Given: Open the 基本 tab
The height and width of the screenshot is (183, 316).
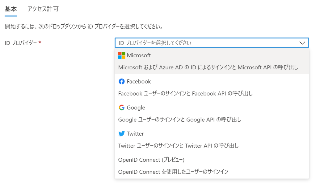Looking at the screenshot, I should [x=11, y=9].
